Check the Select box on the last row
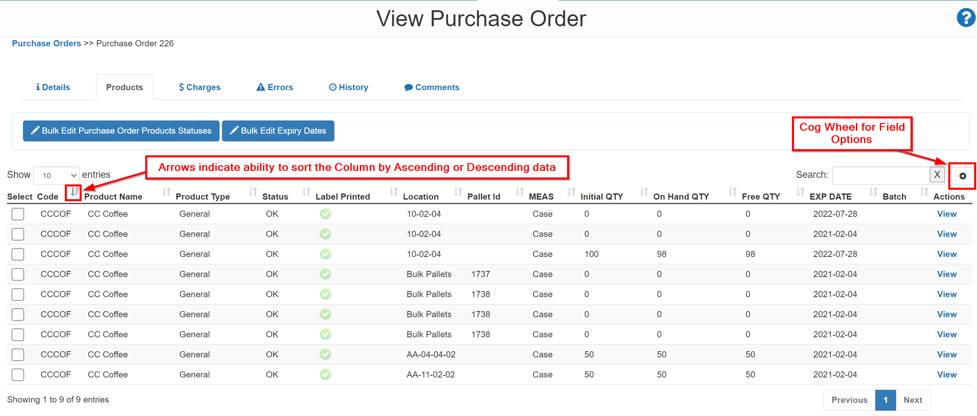 [x=18, y=374]
